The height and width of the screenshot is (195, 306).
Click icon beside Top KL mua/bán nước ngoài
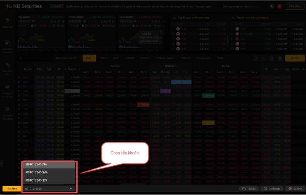point(233,17)
